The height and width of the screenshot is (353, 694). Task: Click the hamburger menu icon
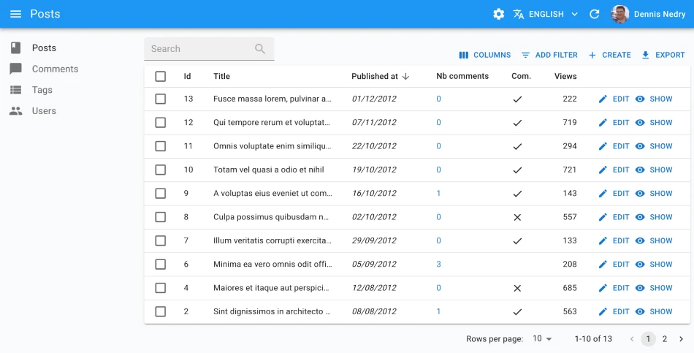pos(15,14)
